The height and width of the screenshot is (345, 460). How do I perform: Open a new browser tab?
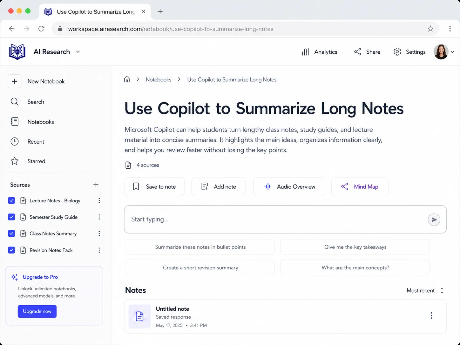click(x=160, y=12)
